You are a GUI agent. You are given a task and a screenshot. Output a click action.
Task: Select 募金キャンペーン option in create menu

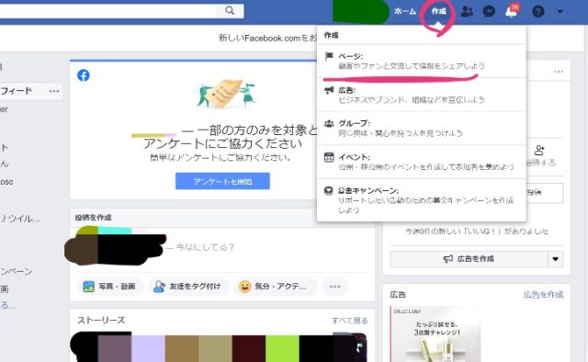coord(422,200)
